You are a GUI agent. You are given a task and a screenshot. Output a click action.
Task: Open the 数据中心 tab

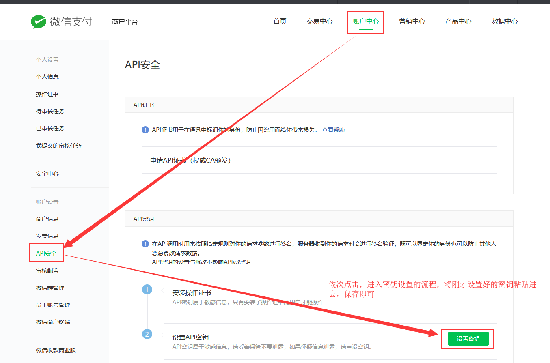pos(505,21)
